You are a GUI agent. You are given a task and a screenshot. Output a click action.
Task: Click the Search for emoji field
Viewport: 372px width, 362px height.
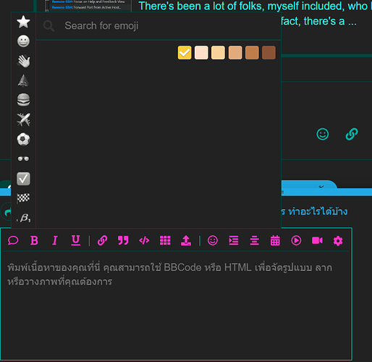coord(158,26)
